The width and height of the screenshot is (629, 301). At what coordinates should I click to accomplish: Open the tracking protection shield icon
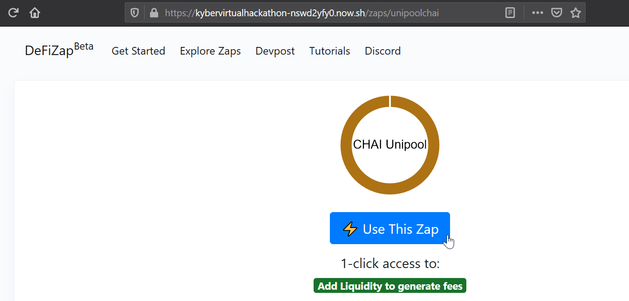135,13
